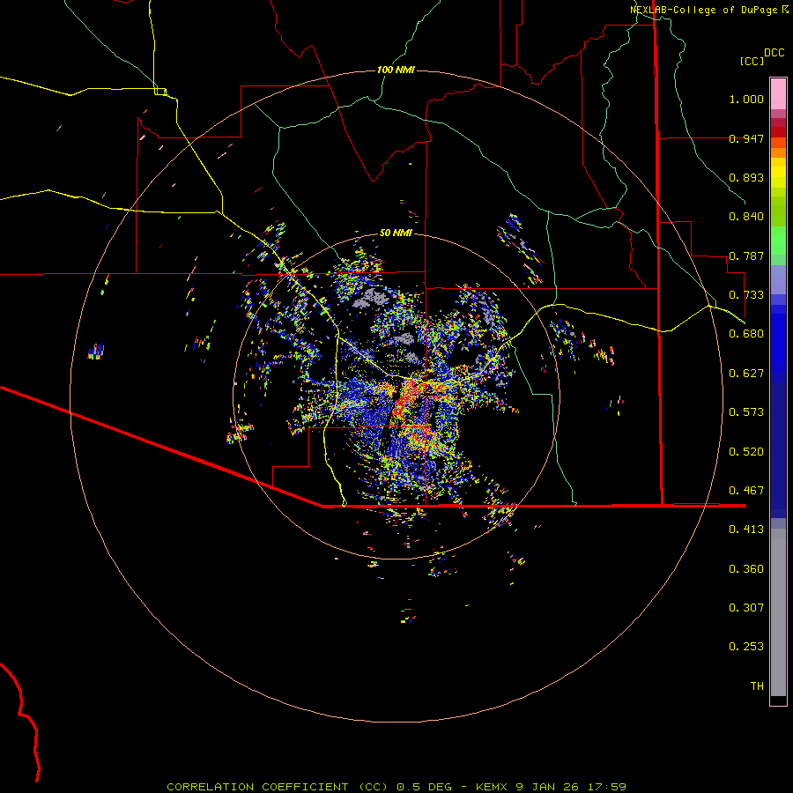Viewport: 793px width, 793px height.
Task: Select the 0.467 scale value
Action: [746, 491]
